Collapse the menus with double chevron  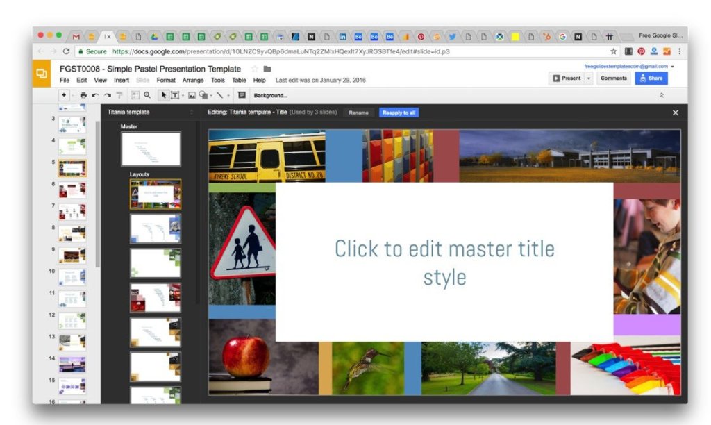point(661,95)
